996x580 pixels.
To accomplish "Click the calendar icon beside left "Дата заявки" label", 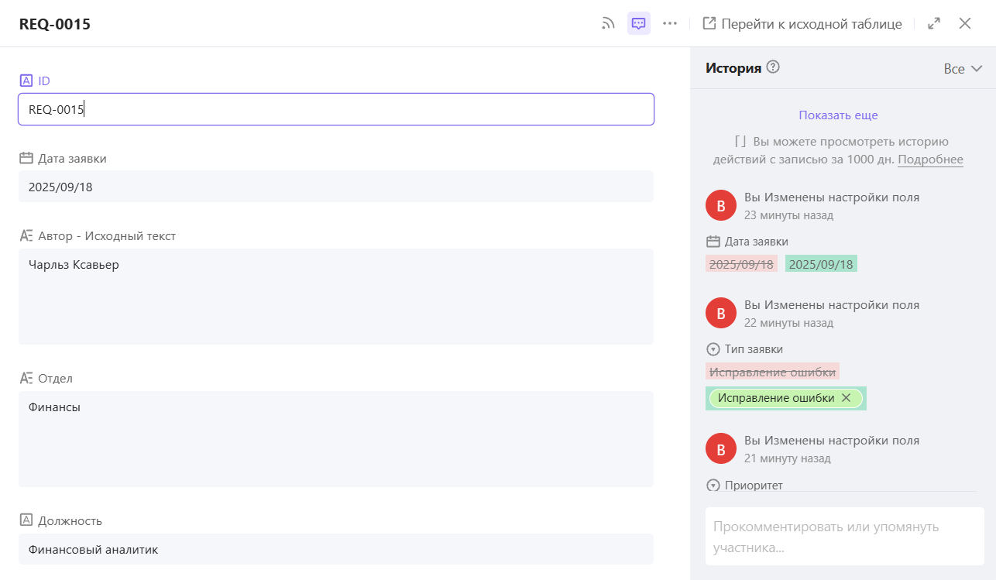I will click(26, 158).
